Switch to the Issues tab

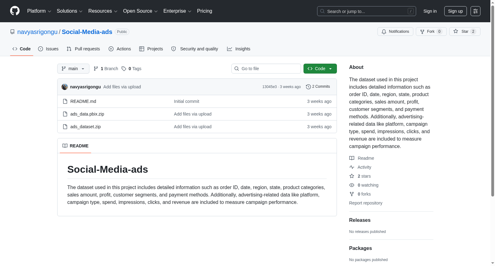pos(48,49)
